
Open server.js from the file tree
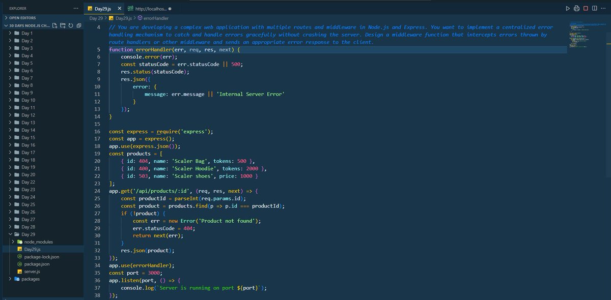pyautogui.click(x=42, y=272)
